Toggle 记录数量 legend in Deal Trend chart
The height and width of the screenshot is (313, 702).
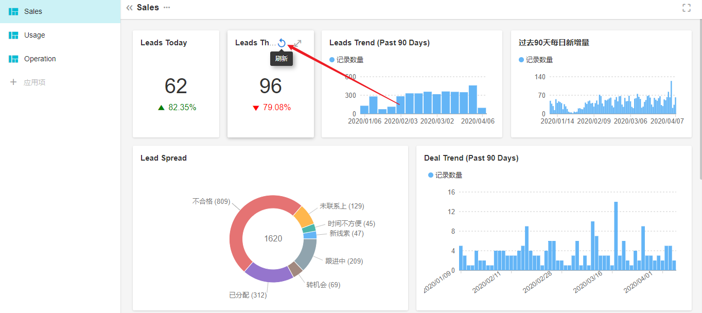pyautogui.click(x=445, y=175)
